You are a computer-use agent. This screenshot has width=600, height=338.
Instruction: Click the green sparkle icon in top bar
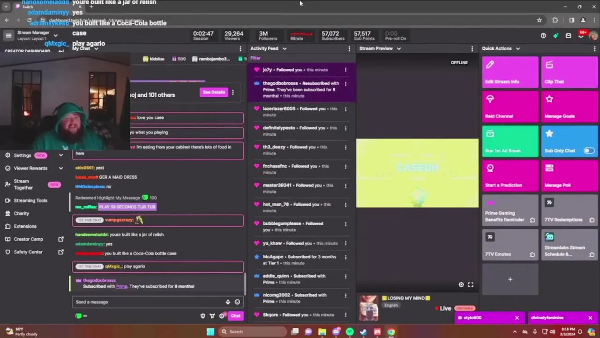point(556,36)
